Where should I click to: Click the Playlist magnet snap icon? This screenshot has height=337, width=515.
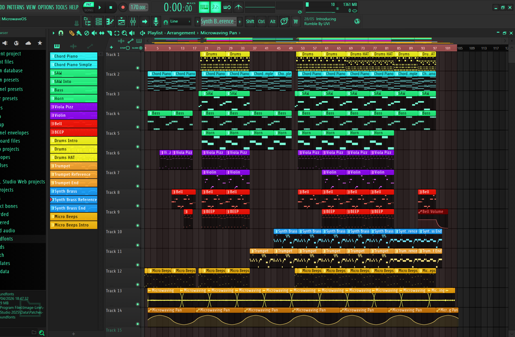[x=61, y=33]
